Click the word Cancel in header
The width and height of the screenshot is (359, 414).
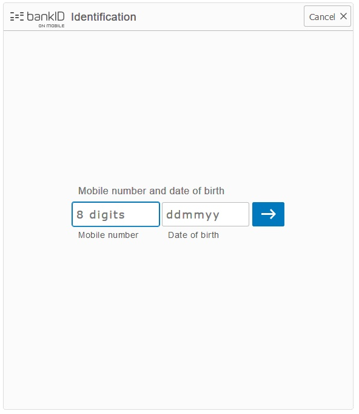(x=322, y=17)
